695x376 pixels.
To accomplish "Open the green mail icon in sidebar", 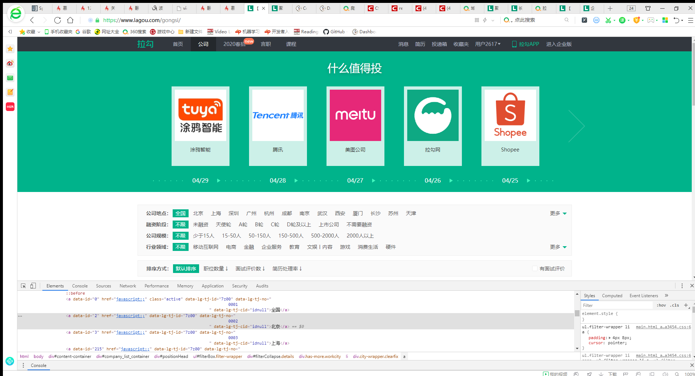I will pos(10,78).
